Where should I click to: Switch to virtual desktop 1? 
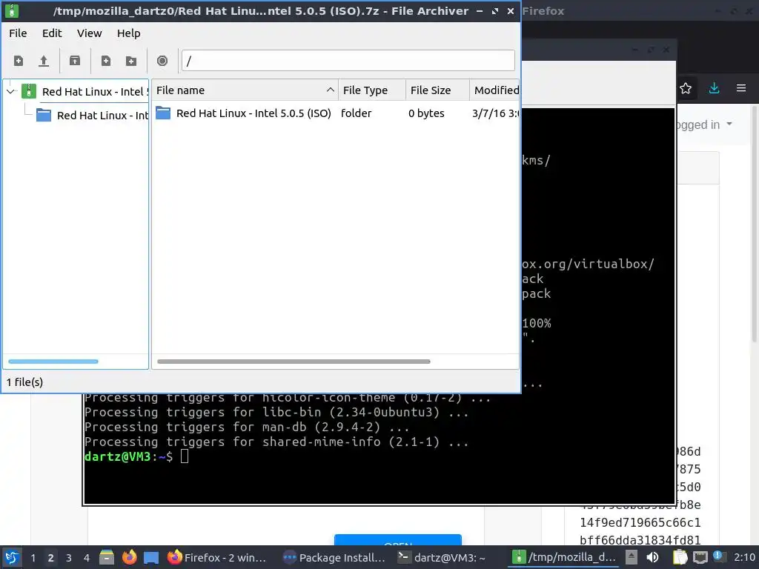click(33, 558)
